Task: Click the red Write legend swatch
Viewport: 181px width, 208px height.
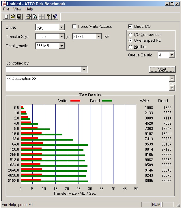Action: [x=75, y=101]
